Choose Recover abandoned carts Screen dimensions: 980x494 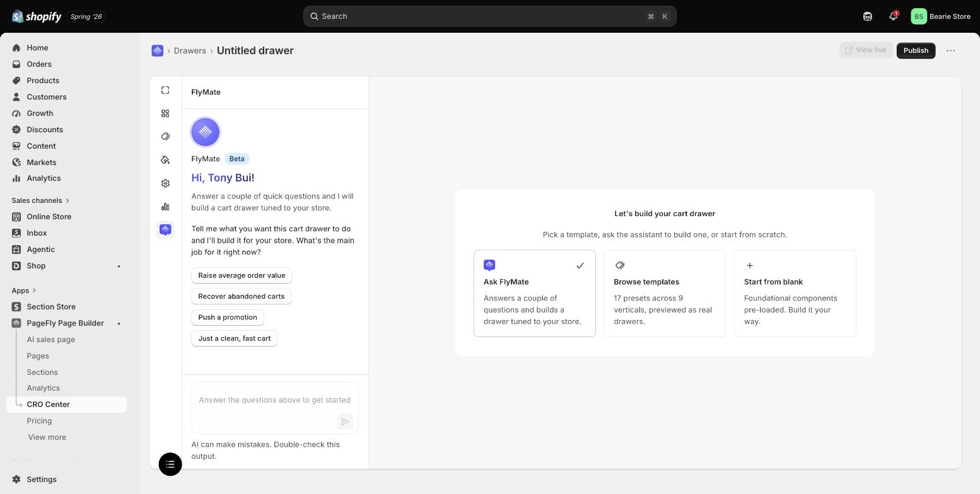tap(241, 296)
